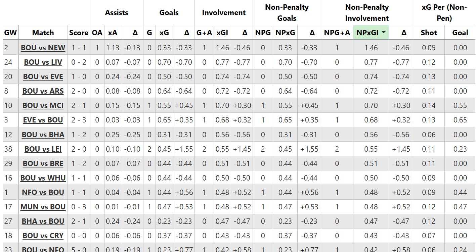This screenshot has height=252, width=476.
Task: Sort by the NPG+A column header
Action: 337,33
